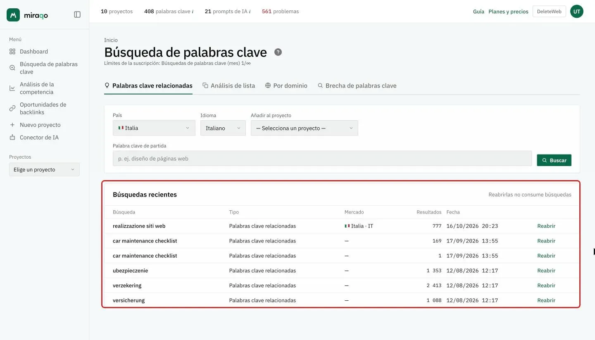
Task: Open the Idioma dropdown showing Italiano
Action: (x=223, y=128)
